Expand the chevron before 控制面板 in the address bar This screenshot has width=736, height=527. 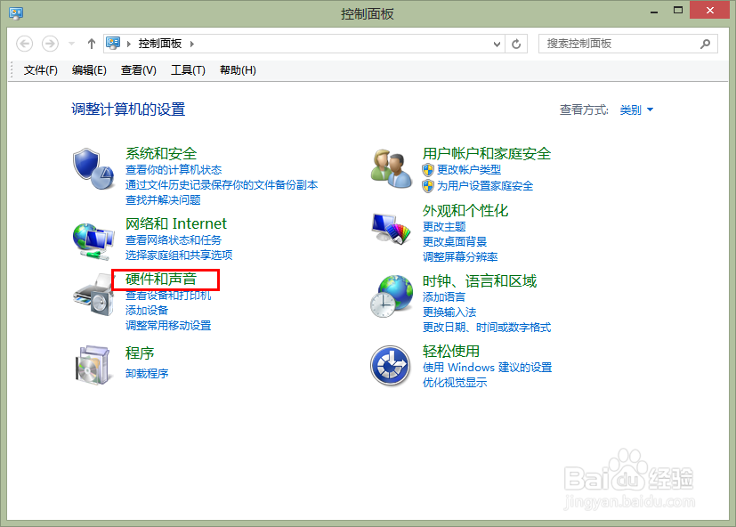[129, 44]
